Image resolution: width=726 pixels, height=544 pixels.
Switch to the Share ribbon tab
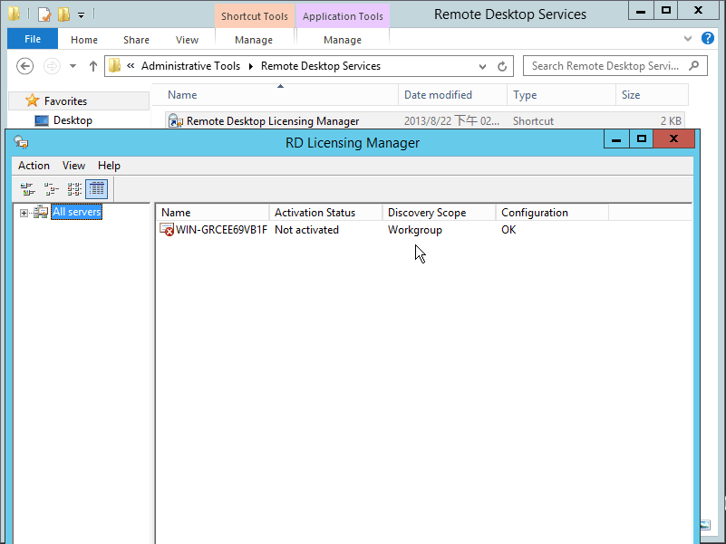(137, 40)
